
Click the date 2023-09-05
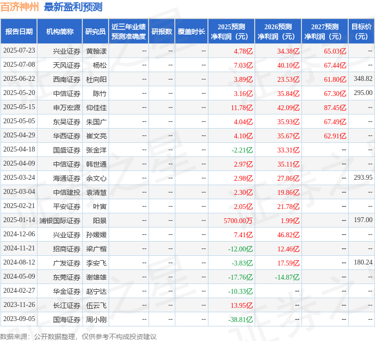click(19, 319)
